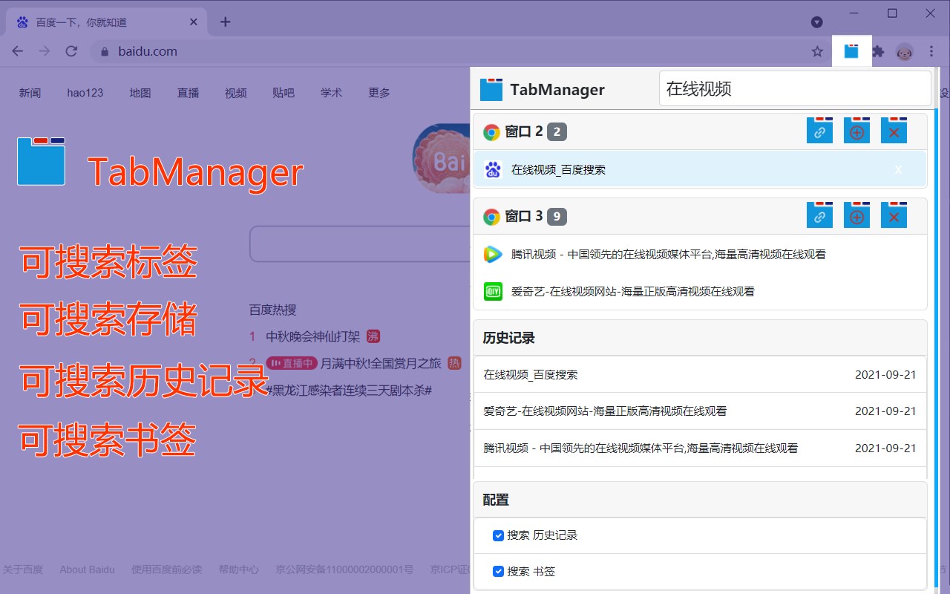Click the Chrome icon next to 窗口 2

pos(491,132)
